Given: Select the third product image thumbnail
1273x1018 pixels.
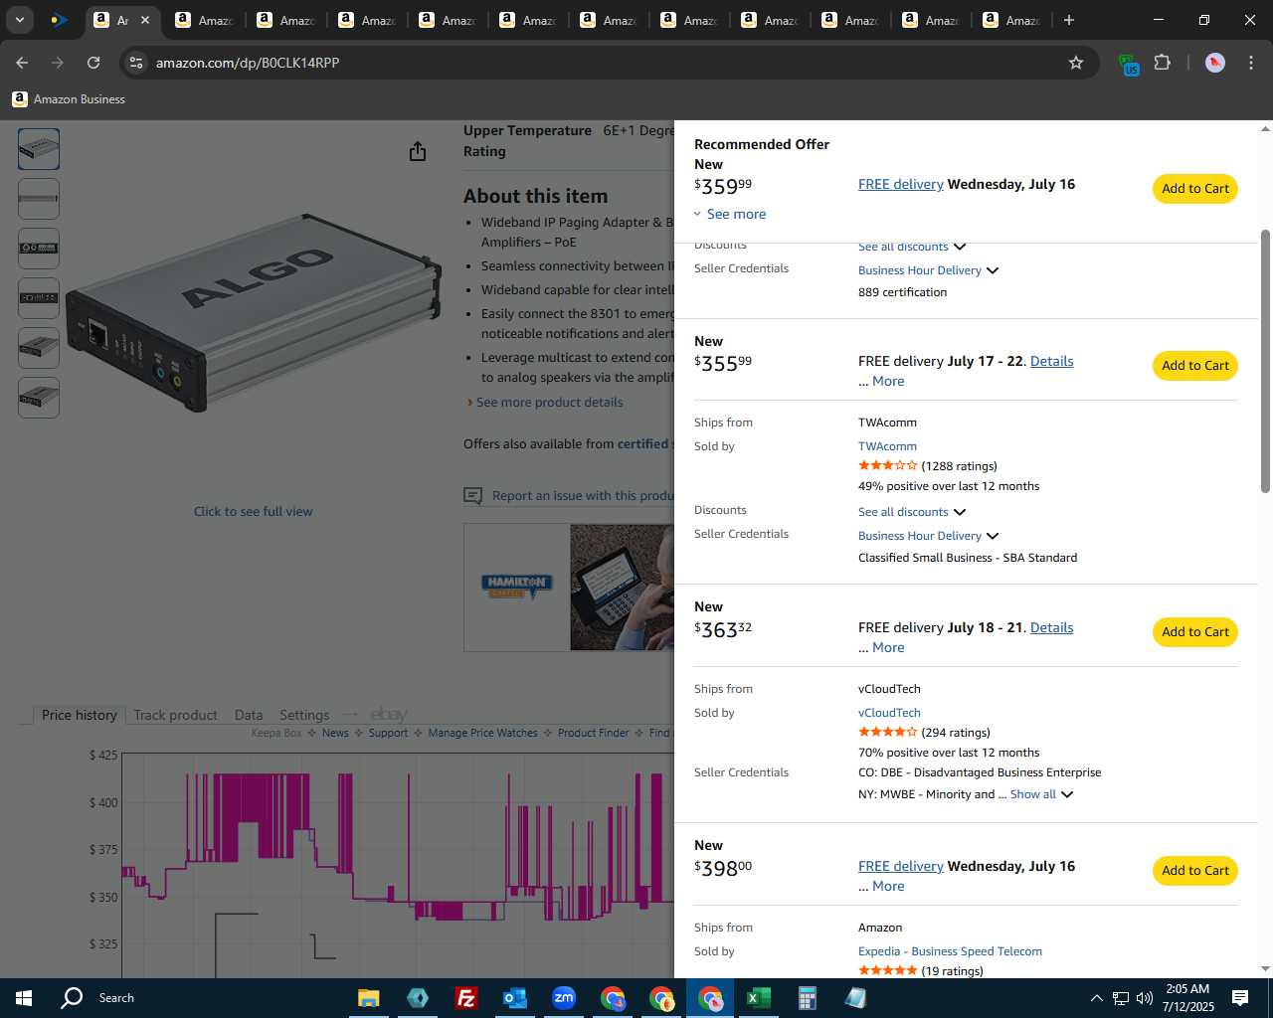Looking at the screenshot, I should 39,249.
